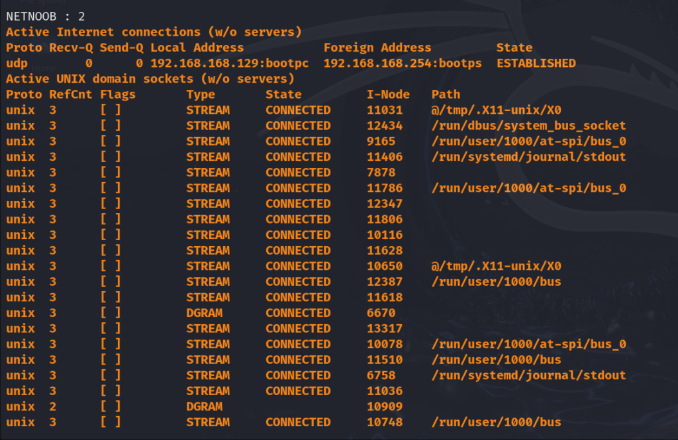This screenshot has width=678, height=440.
Task: Select I-Node value 11786
Action: [385, 188]
